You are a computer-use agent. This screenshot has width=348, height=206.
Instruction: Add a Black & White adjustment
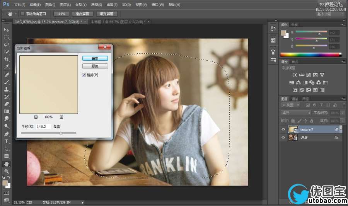tap(305, 82)
